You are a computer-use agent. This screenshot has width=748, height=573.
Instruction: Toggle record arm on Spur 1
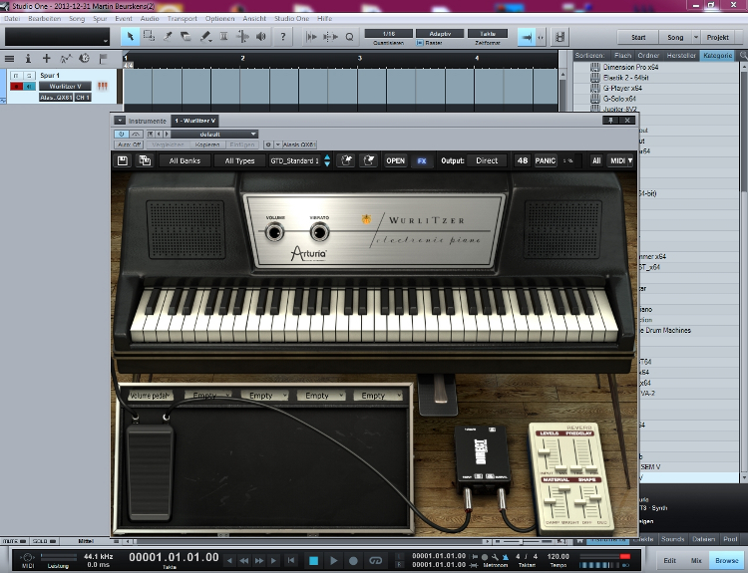coord(16,87)
